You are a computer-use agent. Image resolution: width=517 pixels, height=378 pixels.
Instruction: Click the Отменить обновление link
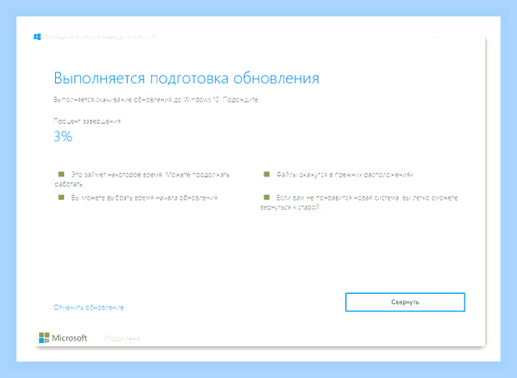pyautogui.click(x=88, y=307)
